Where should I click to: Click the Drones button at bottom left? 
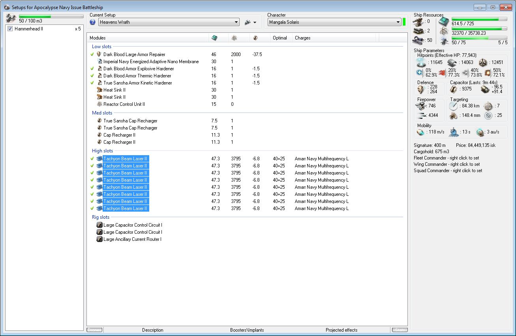tap(94, 330)
